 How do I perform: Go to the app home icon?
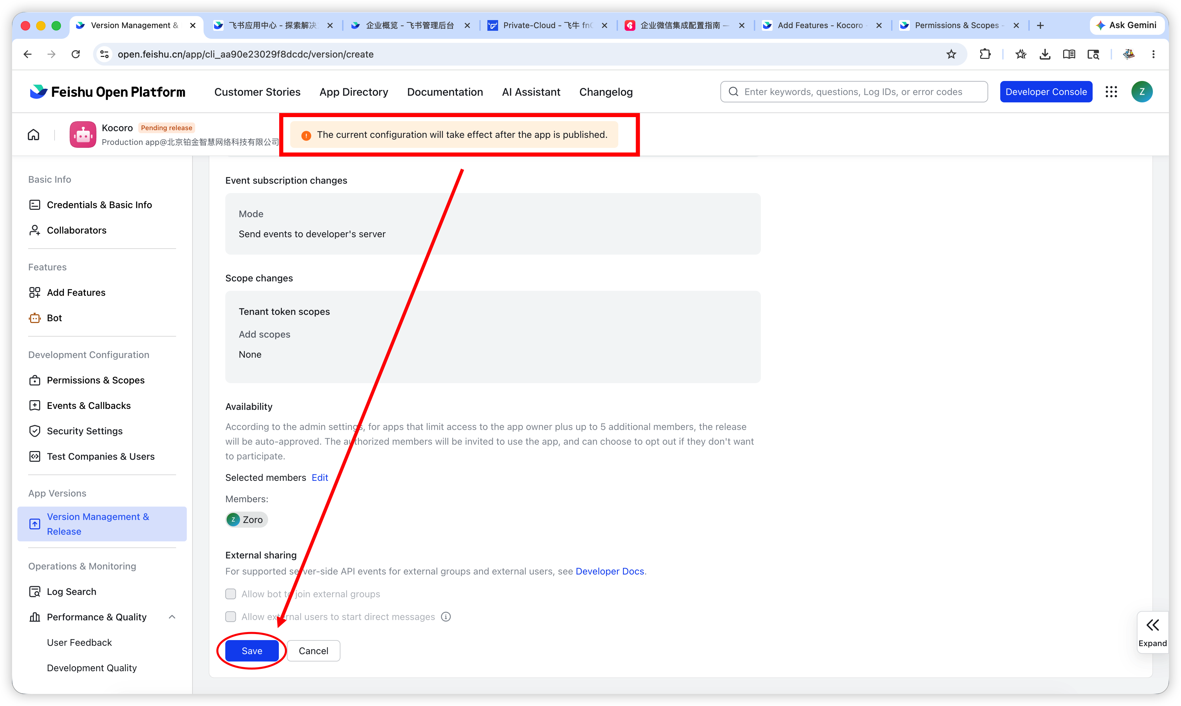point(33,135)
